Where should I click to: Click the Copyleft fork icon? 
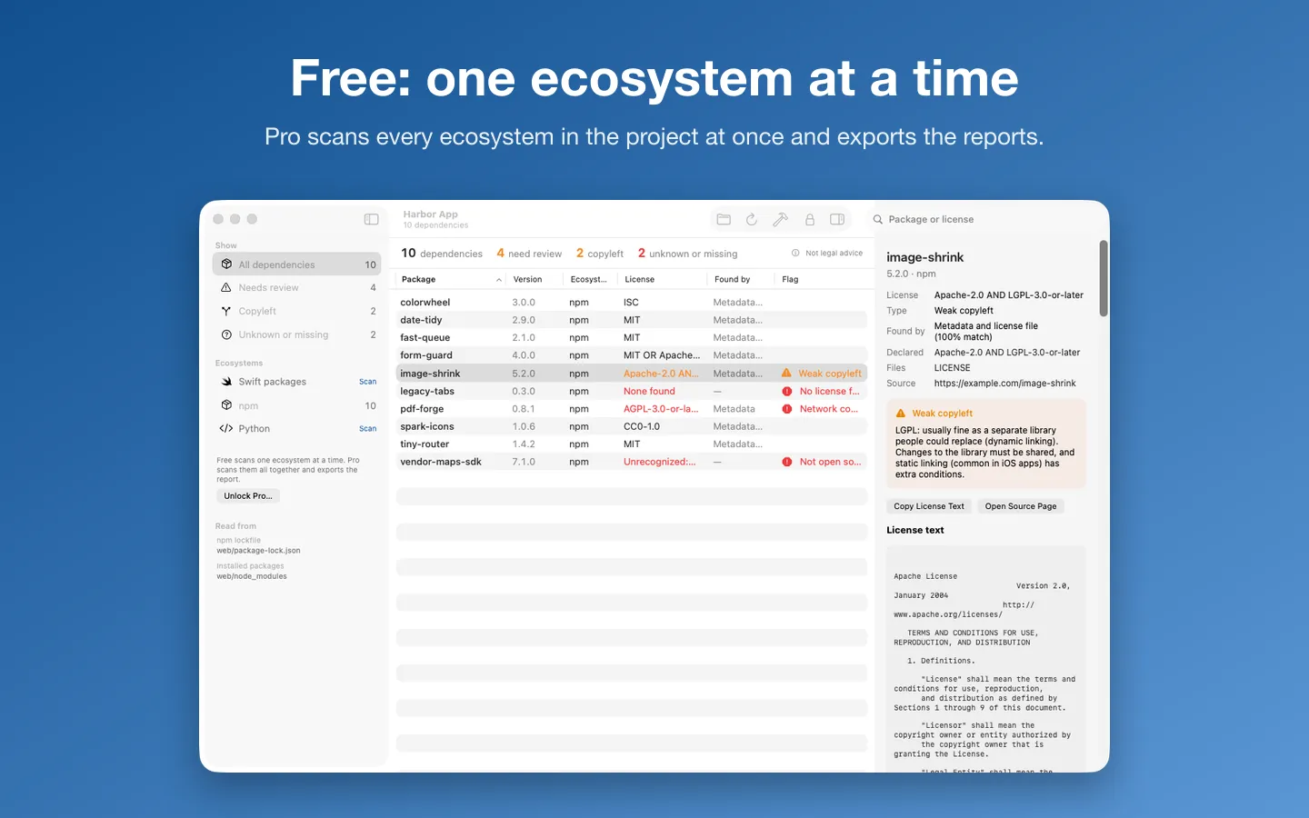point(226,311)
